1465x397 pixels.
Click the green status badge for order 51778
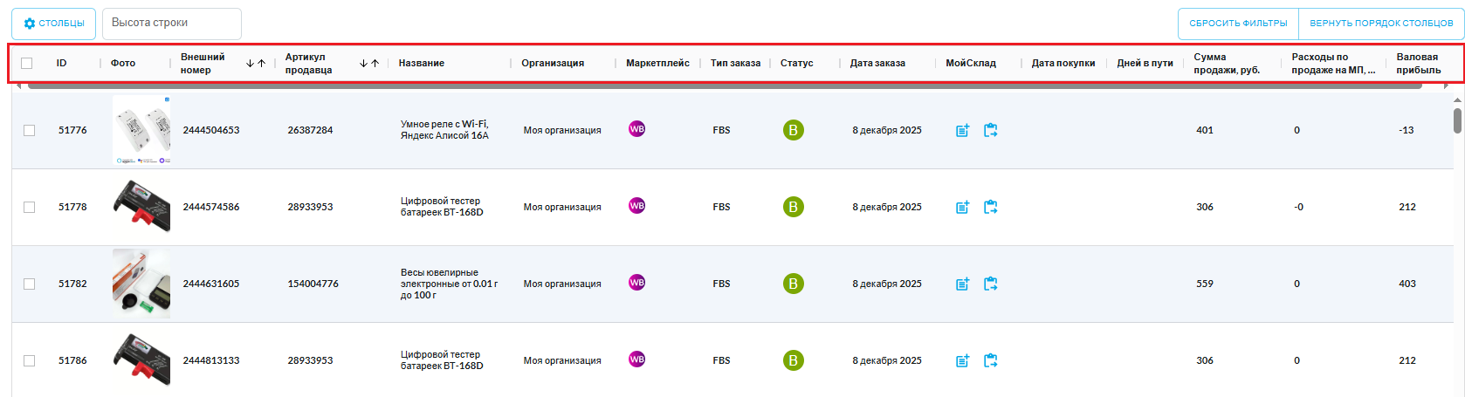coord(793,207)
